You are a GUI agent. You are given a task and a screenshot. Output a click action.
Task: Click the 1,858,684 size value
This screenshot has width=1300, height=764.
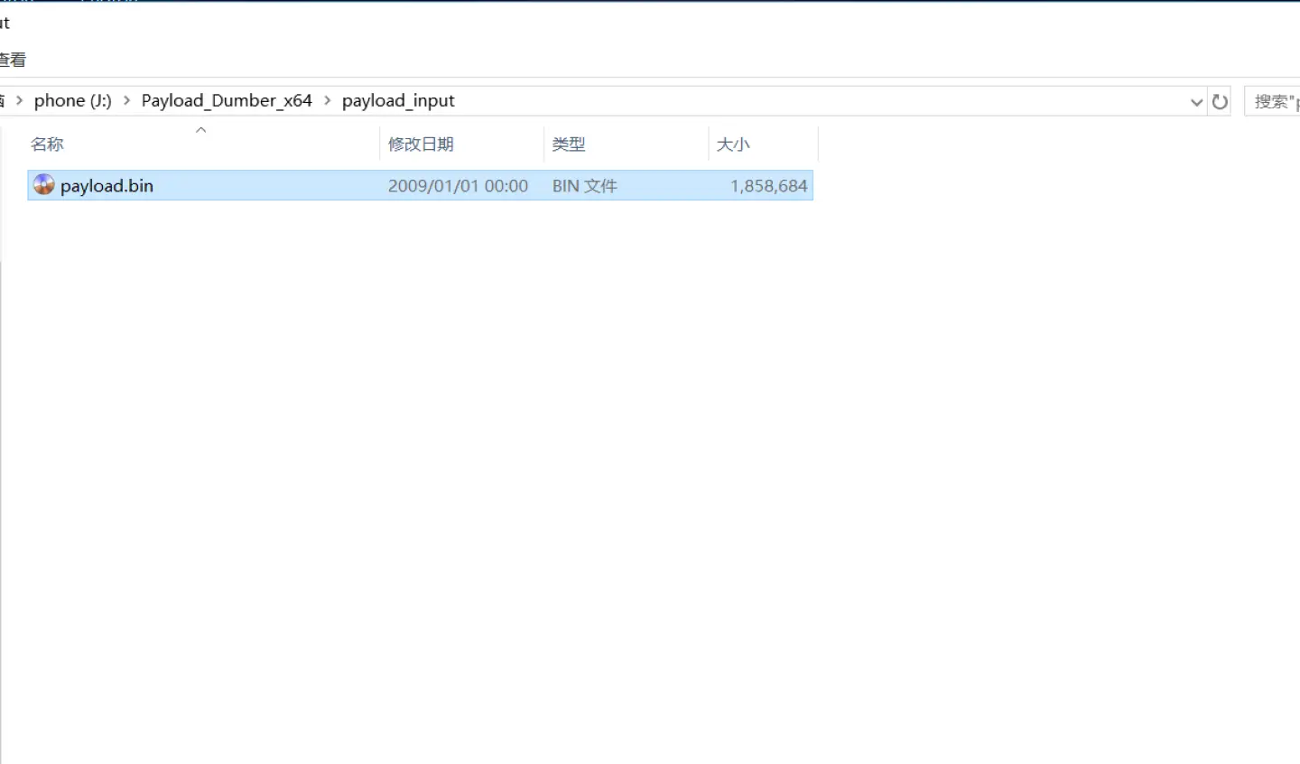pyautogui.click(x=768, y=186)
